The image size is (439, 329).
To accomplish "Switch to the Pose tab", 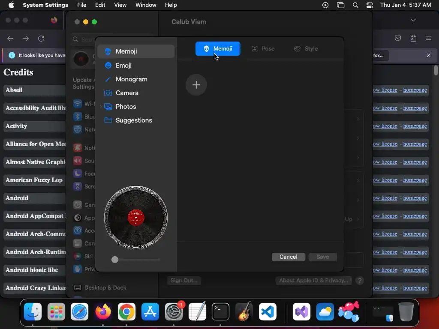I will [x=263, y=49].
